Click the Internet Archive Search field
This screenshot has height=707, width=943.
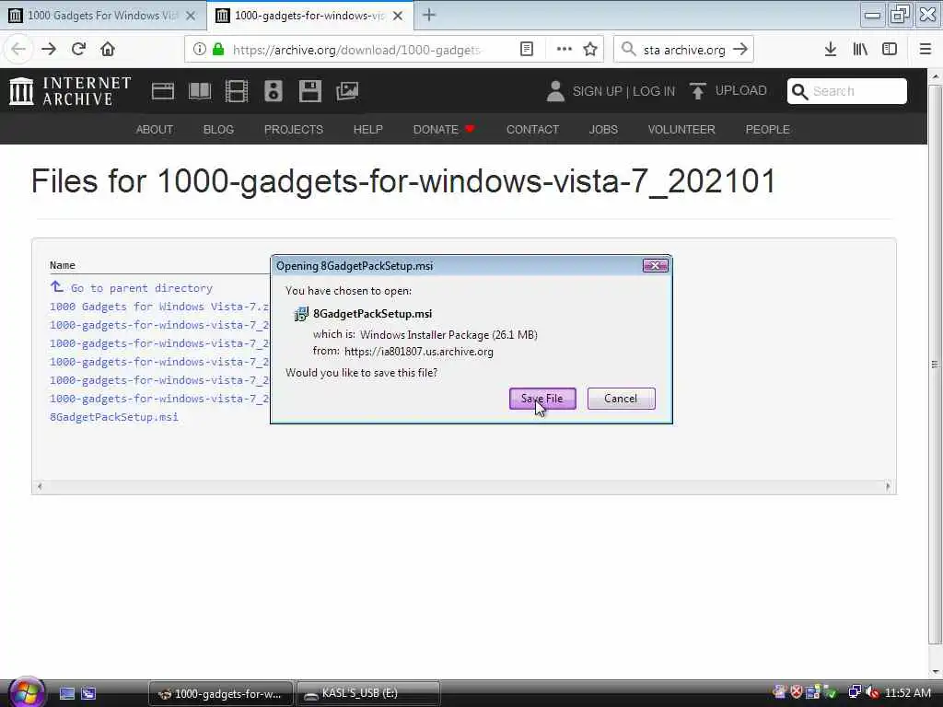[847, 91]
